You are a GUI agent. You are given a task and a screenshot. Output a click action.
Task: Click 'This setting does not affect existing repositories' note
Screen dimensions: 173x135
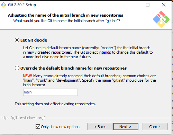[x=55, y=104]
